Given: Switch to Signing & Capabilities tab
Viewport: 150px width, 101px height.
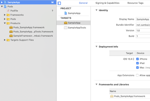Looking at the screenshot, I should coord(108,3).
